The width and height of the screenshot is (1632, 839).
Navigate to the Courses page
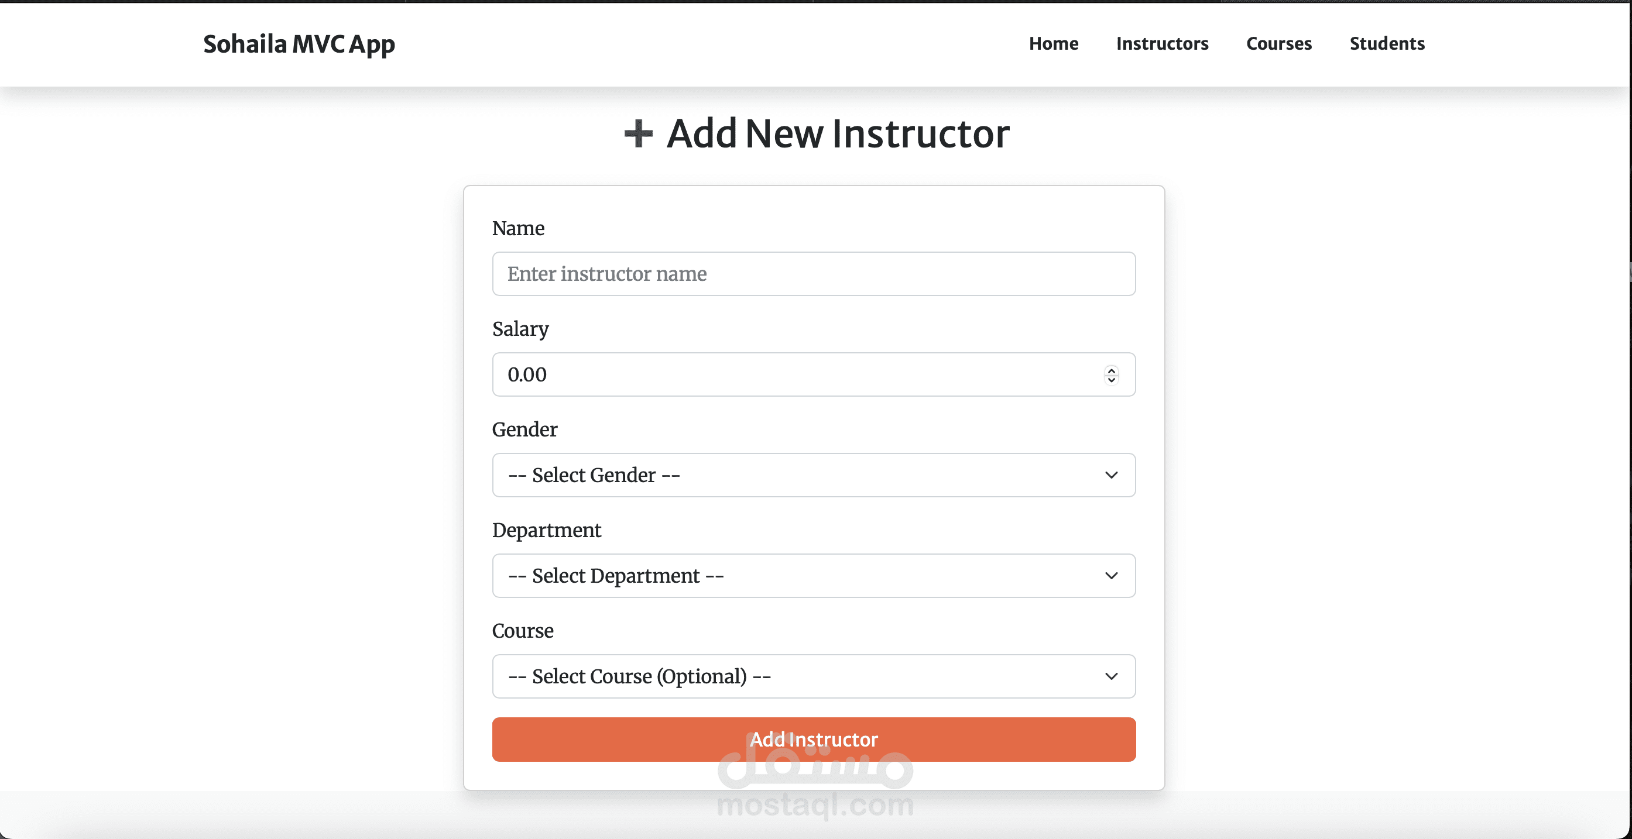pyautogui.click(x=1278, y=44)
